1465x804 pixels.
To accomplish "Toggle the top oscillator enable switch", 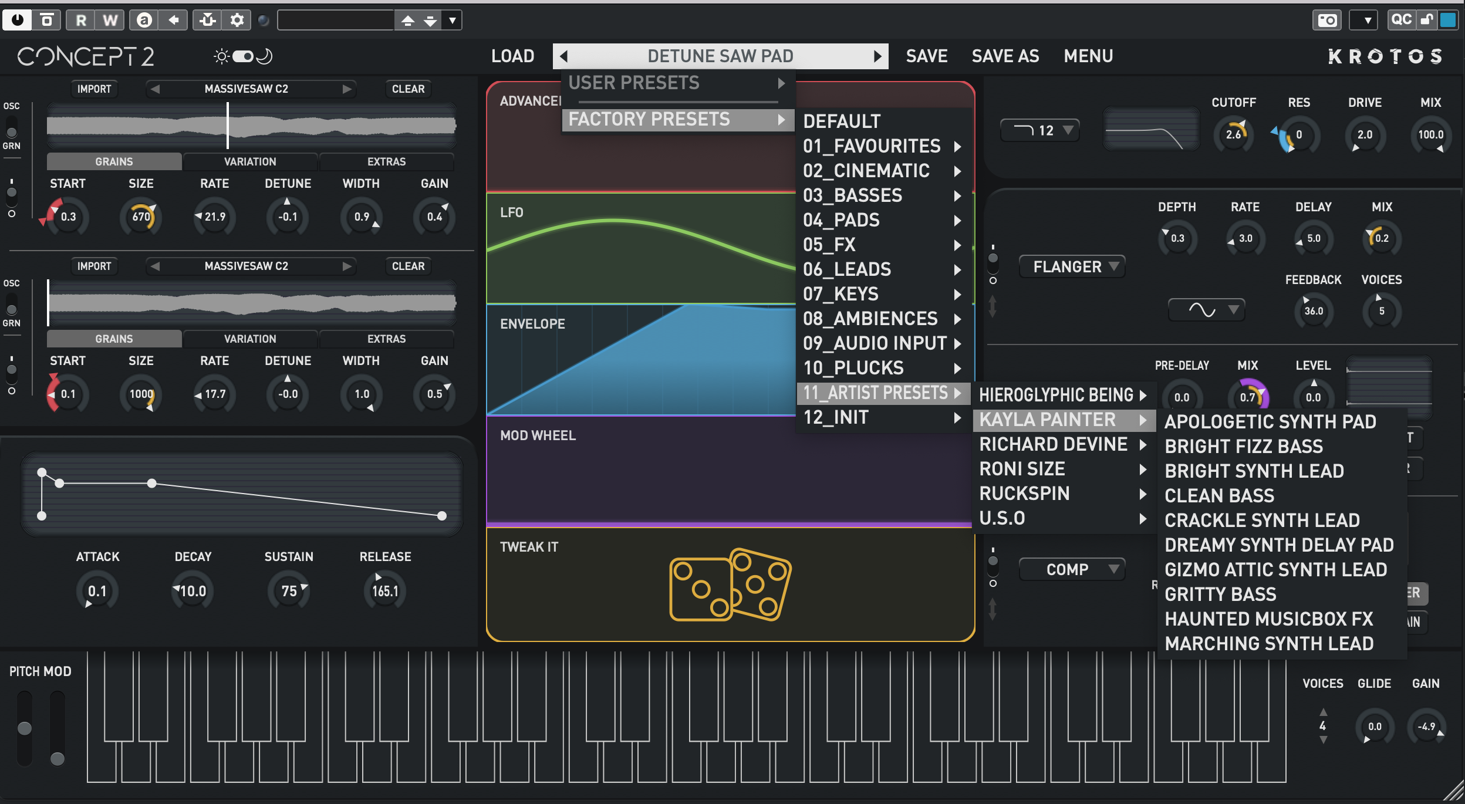I will tap(11, 198).
